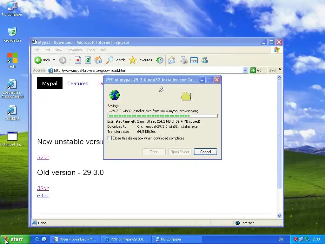The width and height of the screenshot is (325, 244).
Task: Open the Tools menu
Action: point(90,50)
